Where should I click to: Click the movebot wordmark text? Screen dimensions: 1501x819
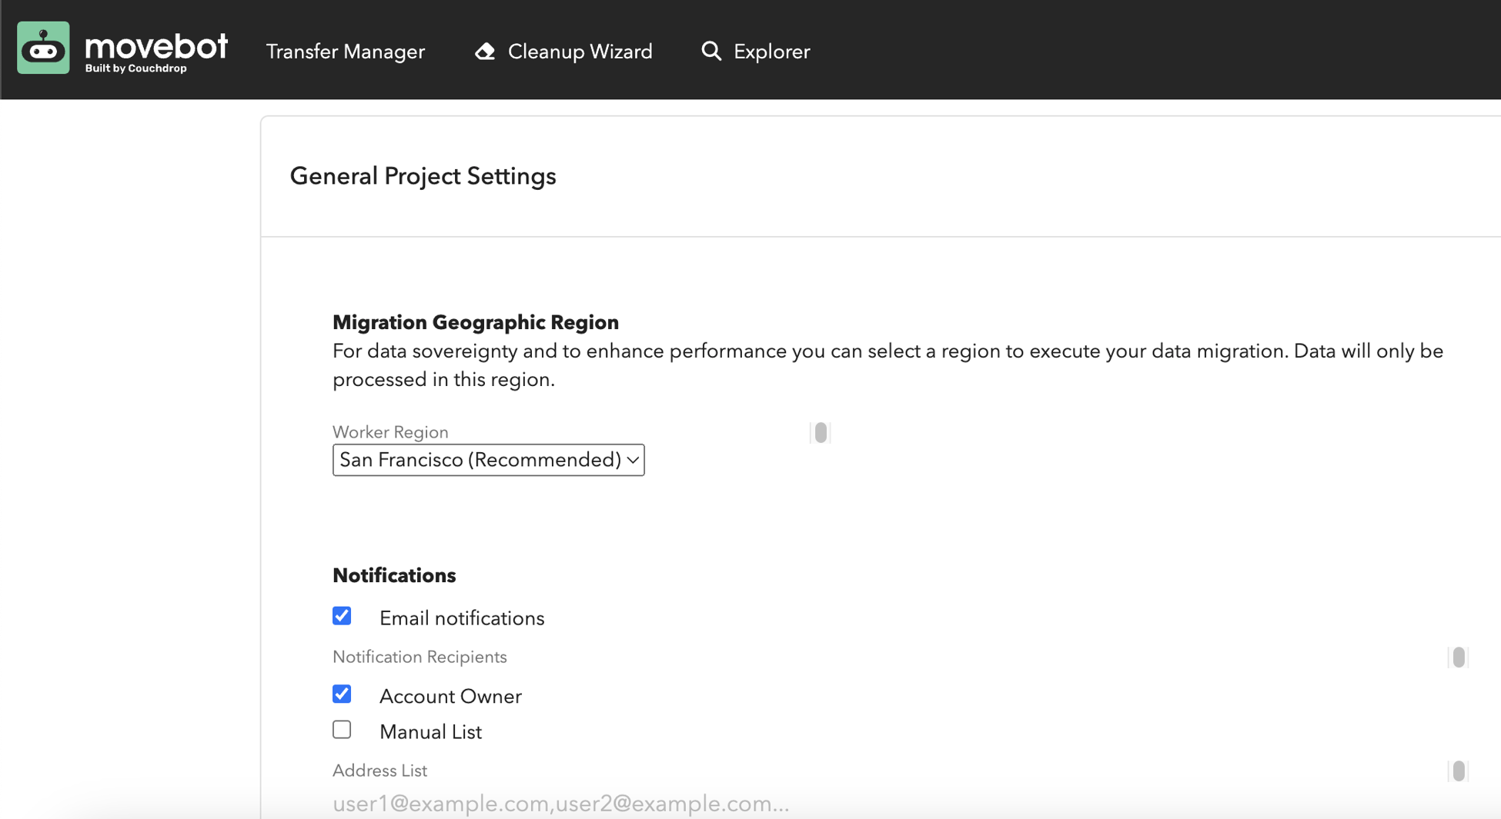pyautogui.click(x=156, y=47)
